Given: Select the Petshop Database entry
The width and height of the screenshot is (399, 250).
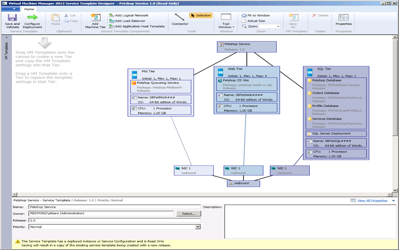Looking at the screenshot, I should 326,80.
